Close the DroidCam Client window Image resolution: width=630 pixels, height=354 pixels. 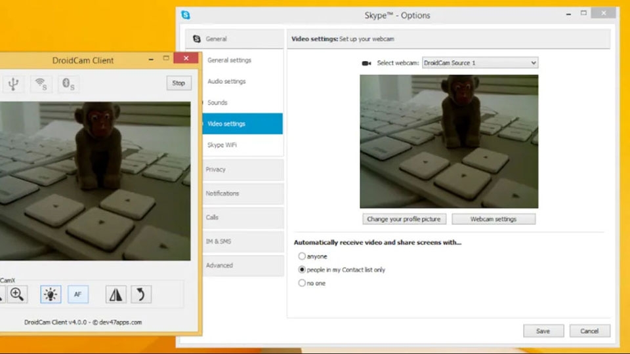[186, 58]
